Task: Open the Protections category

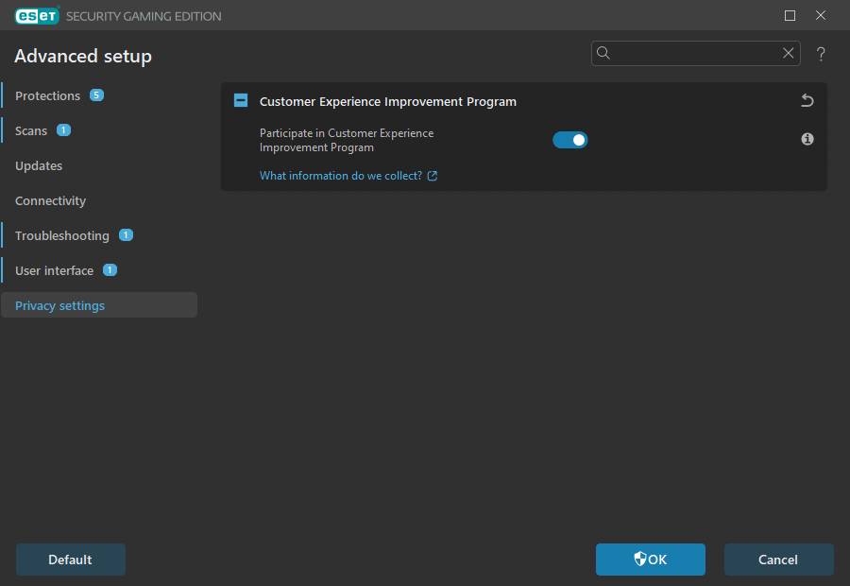Action: pos(48,96)
